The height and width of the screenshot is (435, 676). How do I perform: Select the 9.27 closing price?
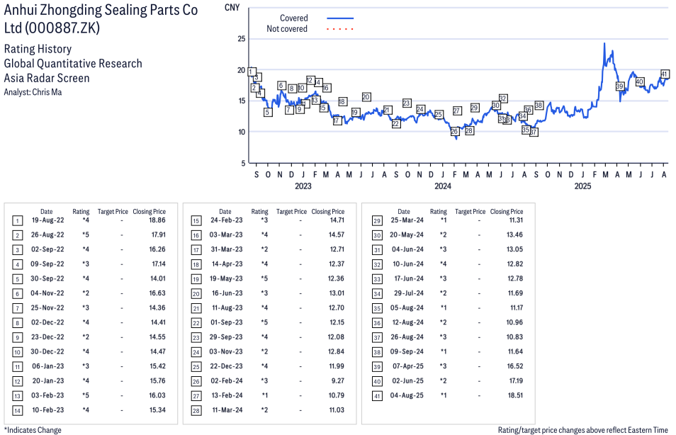(x=337, y=380)
